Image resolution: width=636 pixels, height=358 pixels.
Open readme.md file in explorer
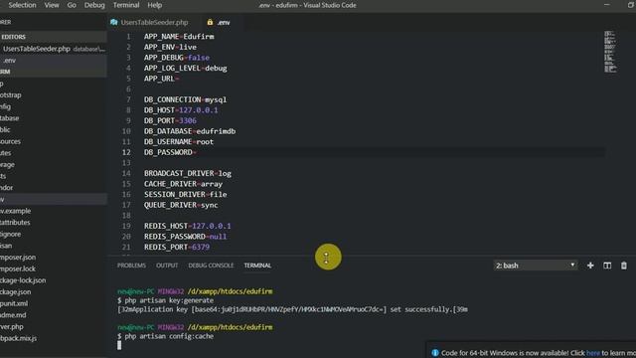click(13, 315)
